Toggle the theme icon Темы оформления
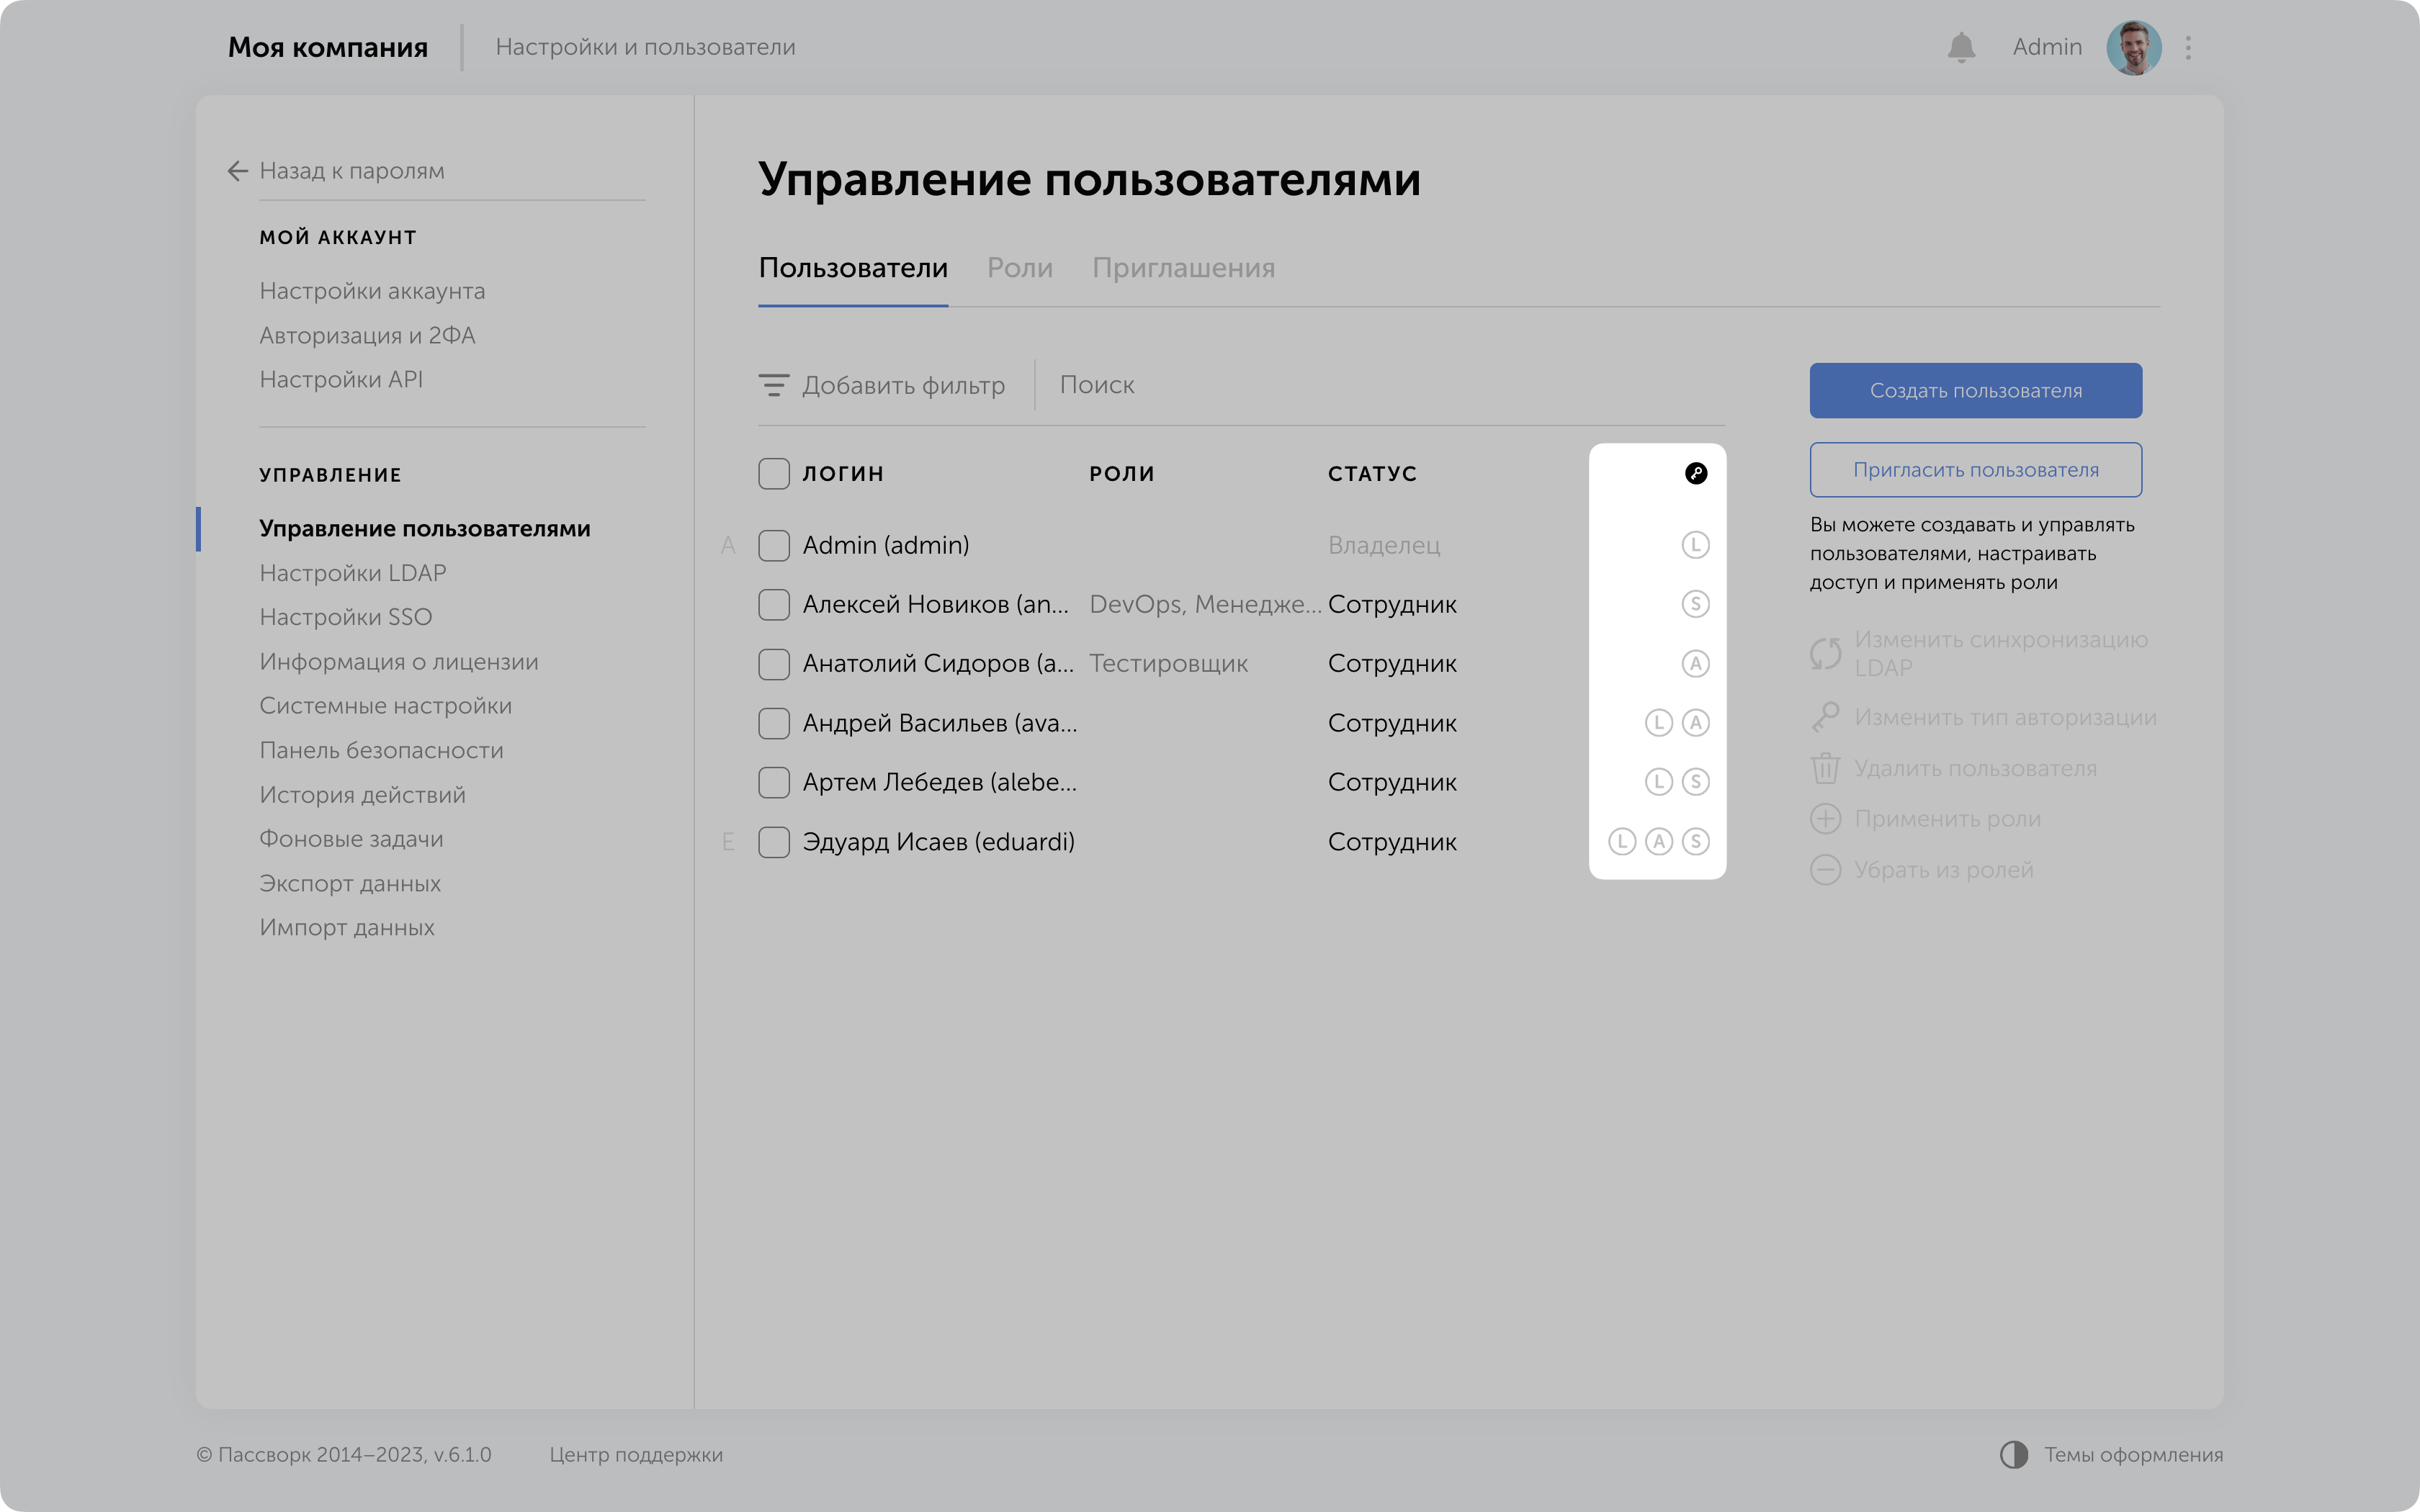This screenshot has width=2420, height=1512. (2013, 1454)
